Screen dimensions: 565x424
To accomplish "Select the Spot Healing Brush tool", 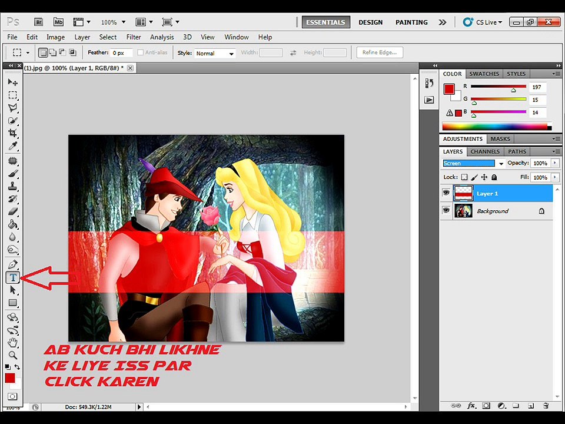I will point(12,160).
